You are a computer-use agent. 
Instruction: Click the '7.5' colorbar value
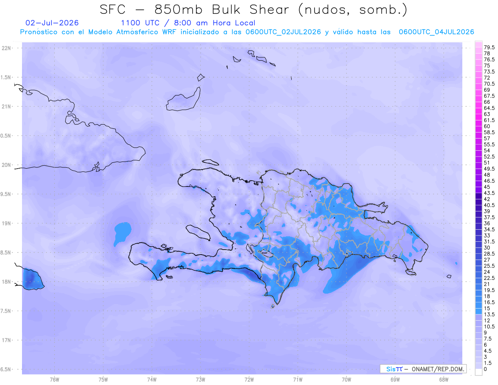point(488,339)
